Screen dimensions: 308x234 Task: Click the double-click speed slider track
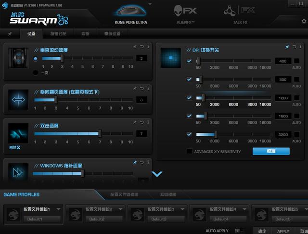click(x=82, y=133)
